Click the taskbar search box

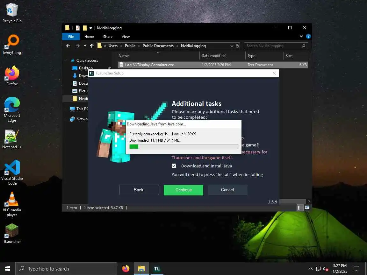pyautogui.click(x=66, y=269)
